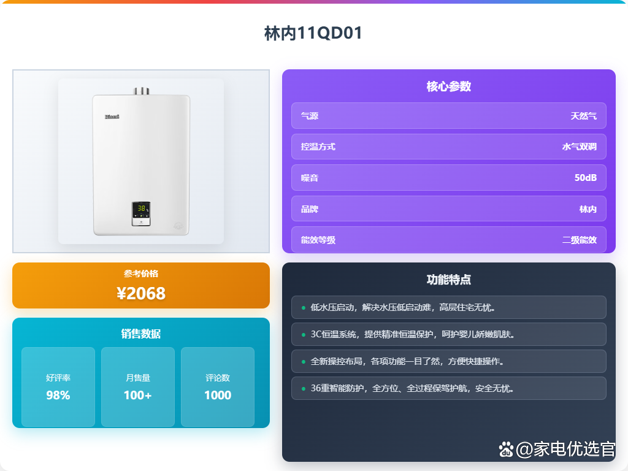Click the water heater product image
The image size is (628, 471).
coord(141,161)
